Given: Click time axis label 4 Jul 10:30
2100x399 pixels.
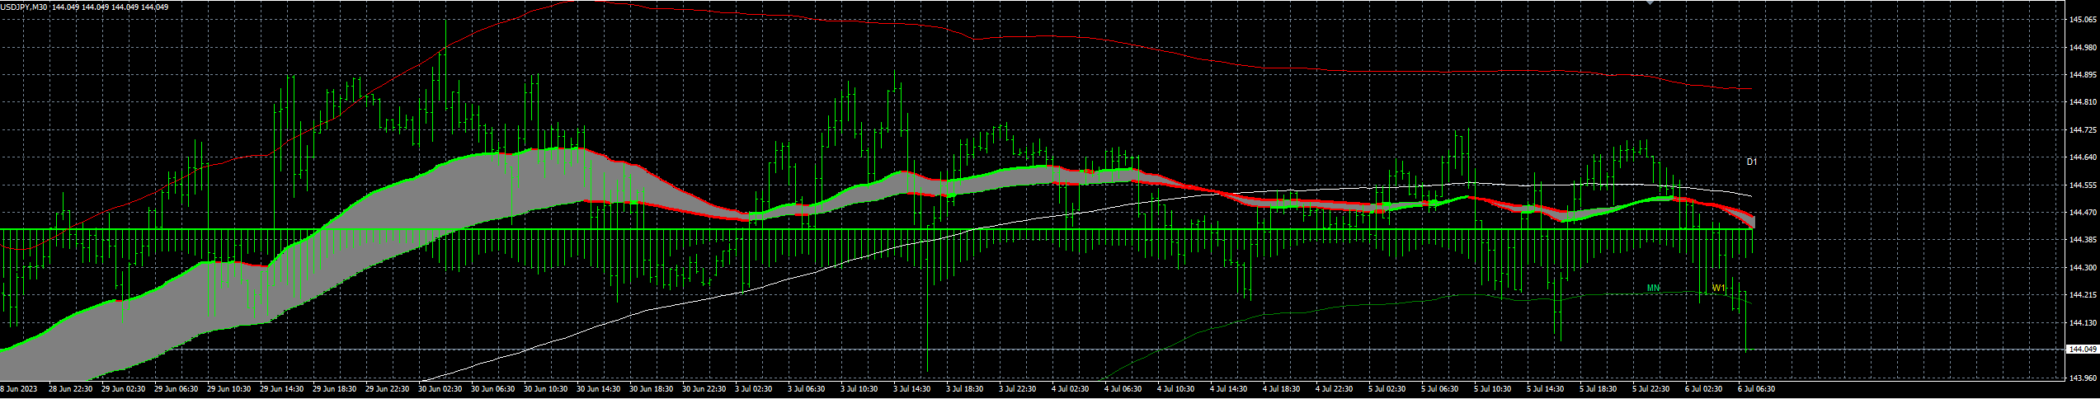Looking at the screenshot, I should point(1176,388).
